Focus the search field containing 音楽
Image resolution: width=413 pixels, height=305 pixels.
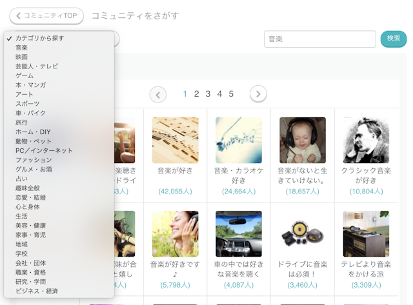(x=320, y=39)
